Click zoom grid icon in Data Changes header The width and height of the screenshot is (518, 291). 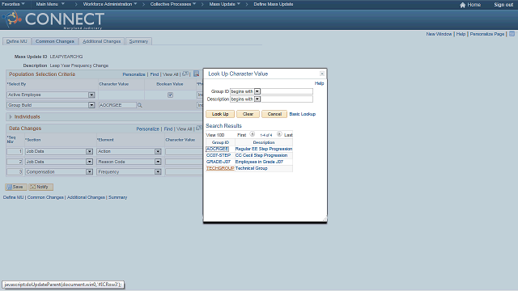pos(199,129)
